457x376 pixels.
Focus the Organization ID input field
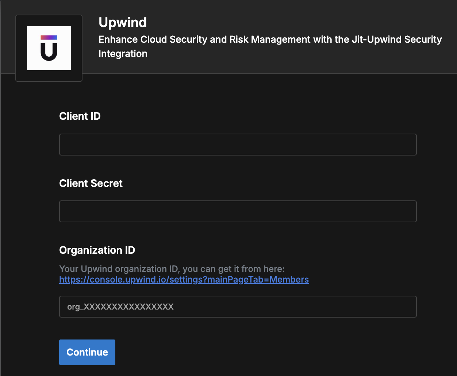238,307
